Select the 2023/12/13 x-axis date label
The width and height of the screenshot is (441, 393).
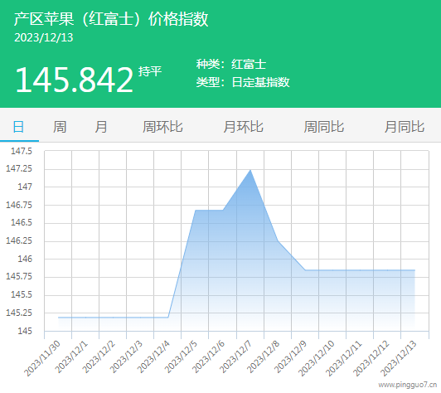tap(399, 358)
